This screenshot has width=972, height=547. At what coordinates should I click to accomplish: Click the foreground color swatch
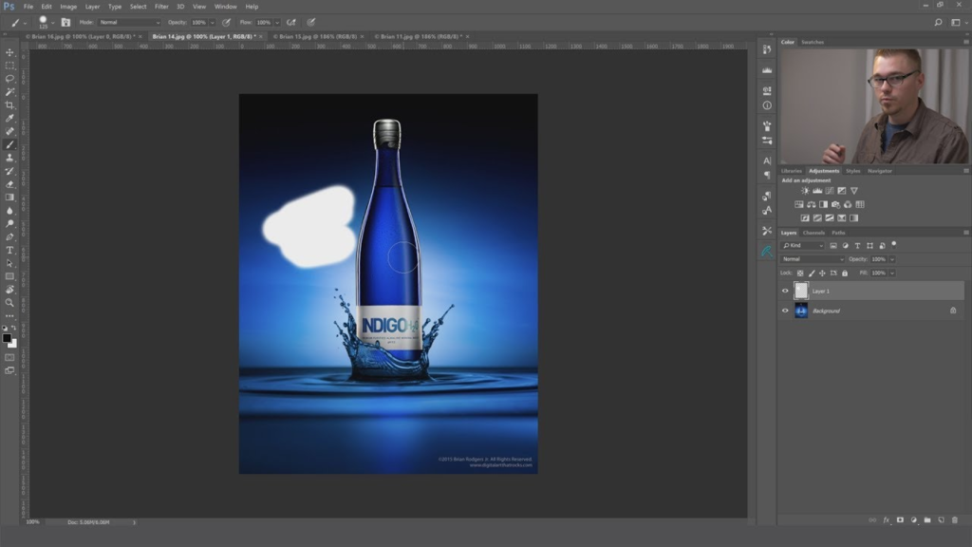click(7, 337)
